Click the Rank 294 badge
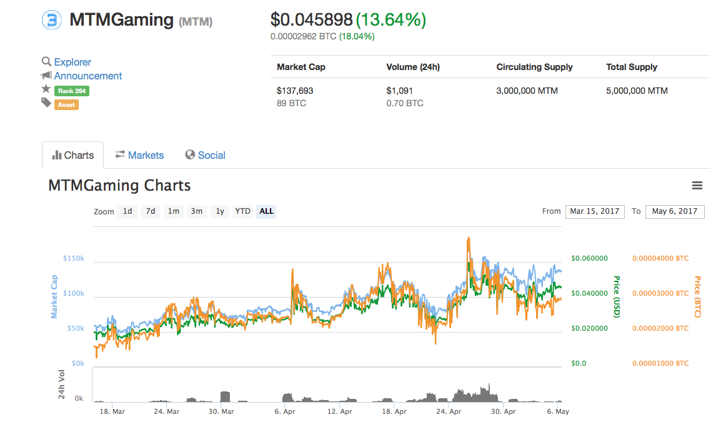Viewport: 726px width, 427px height. tap(72, 91)
